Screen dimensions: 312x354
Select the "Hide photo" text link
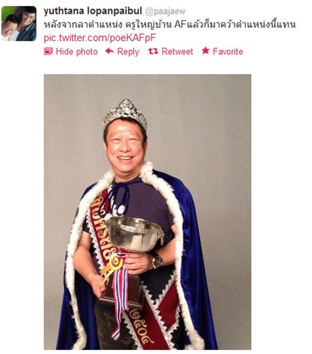coord(77,52)
